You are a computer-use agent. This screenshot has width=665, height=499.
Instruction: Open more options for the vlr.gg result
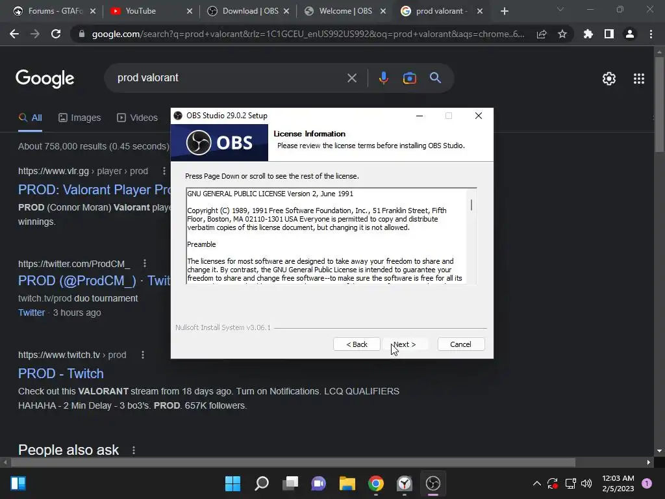[164, 171]
